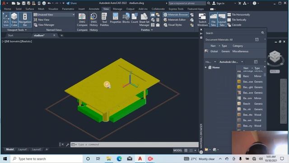Click the Save icon in quick access toolbar
The height and width of the screenshot is (163, 289).
(x=23, y=3)
